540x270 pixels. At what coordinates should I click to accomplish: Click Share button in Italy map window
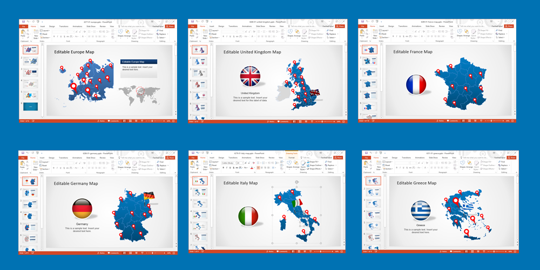coord(338,158)
